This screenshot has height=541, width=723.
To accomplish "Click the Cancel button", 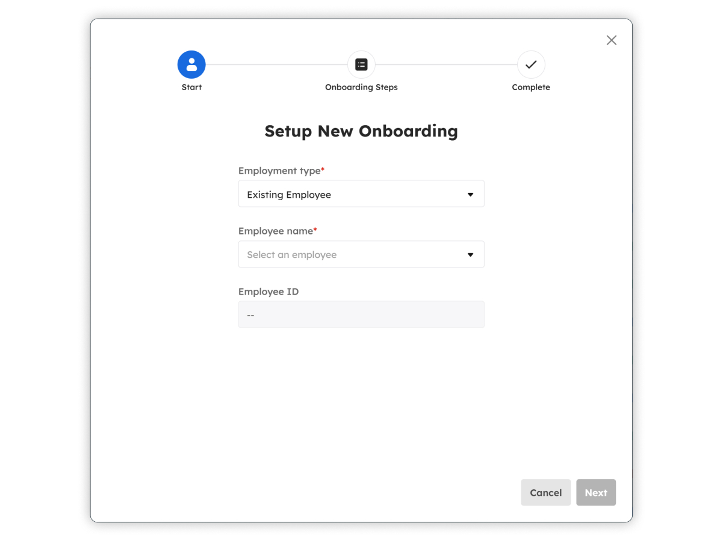I will click(x=545, y=492).
